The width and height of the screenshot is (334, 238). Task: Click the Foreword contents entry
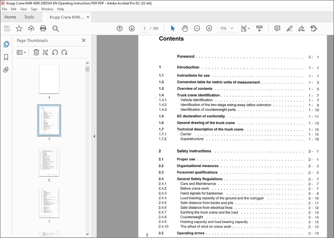(x=186, y=57)
